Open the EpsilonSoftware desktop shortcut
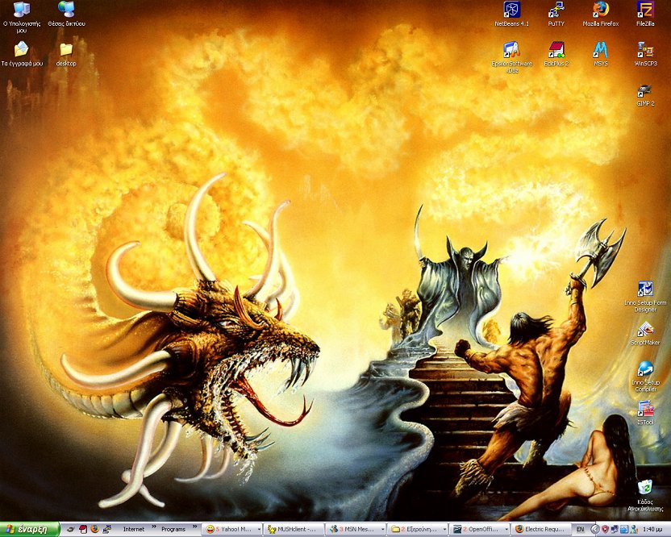This screenshot has width=671, height=537. (512, 57)
